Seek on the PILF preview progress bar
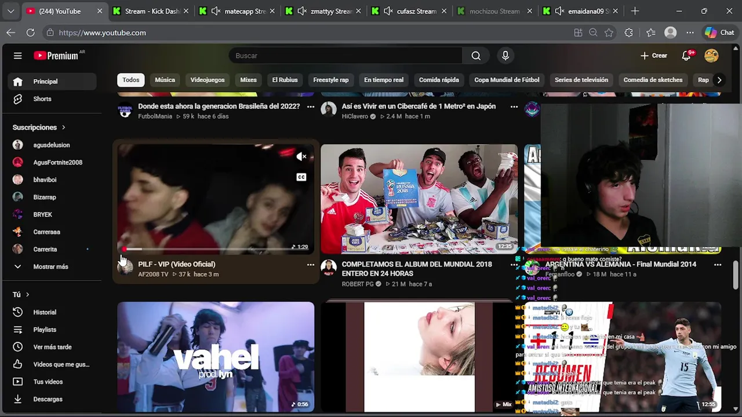742x417 pixels. coord(216,250)
